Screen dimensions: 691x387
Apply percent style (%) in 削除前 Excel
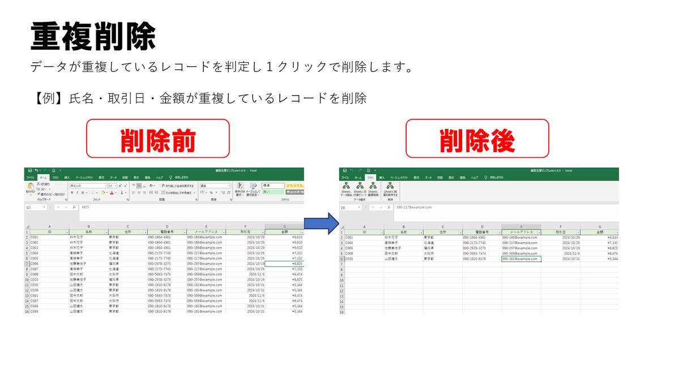coord(211,192)
